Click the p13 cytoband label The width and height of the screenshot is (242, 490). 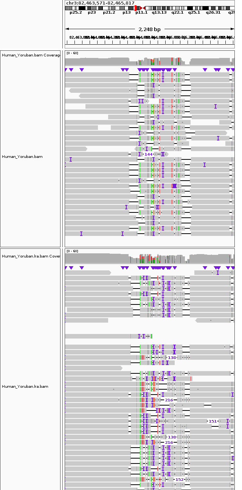coord(126,12)
